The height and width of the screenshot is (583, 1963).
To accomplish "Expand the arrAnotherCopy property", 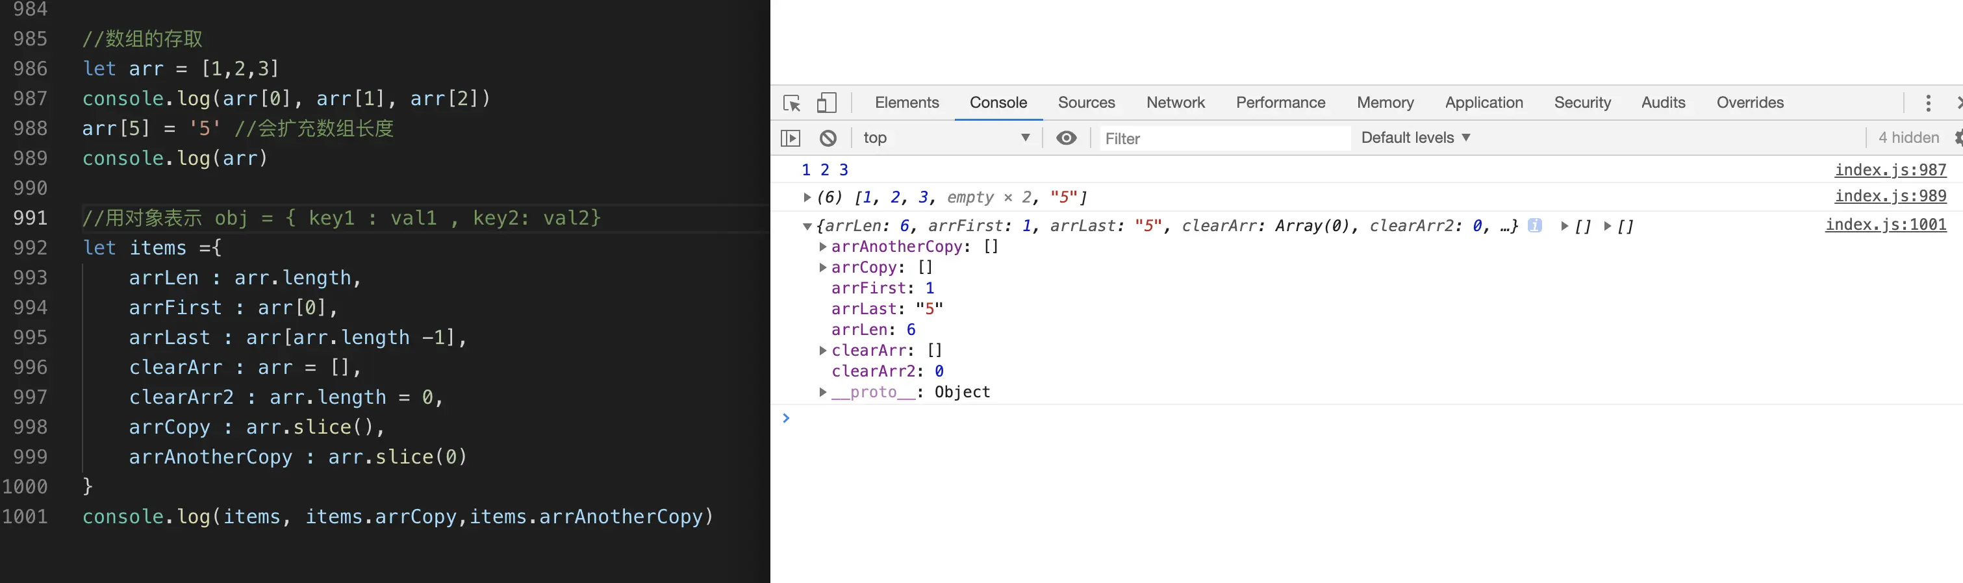I will coord(823,247).
